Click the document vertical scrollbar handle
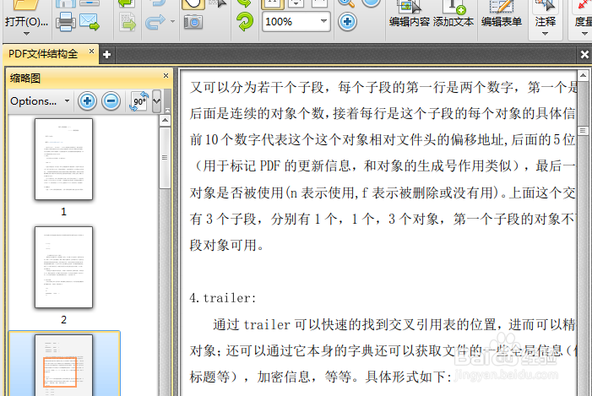592x396 pixels. (x=583, y=131)
